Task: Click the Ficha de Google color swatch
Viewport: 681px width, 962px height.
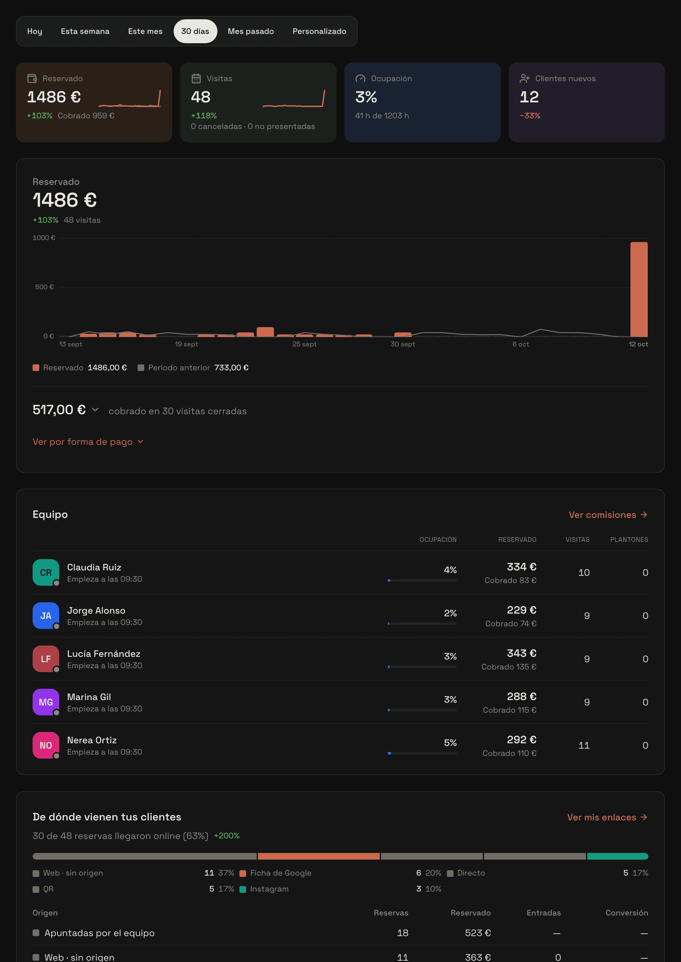Action: click(242, 874)
